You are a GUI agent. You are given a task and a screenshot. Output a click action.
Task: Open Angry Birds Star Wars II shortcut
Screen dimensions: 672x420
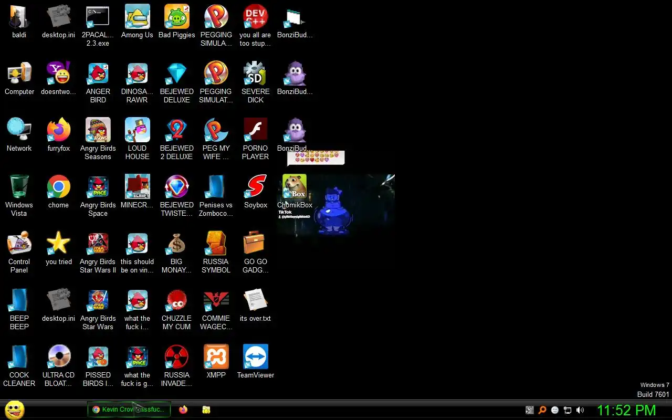[98, 244]
